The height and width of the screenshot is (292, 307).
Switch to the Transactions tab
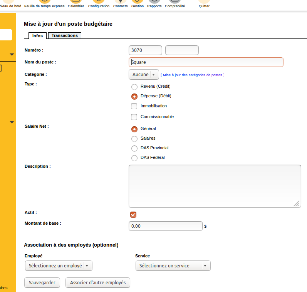point(65,35)
